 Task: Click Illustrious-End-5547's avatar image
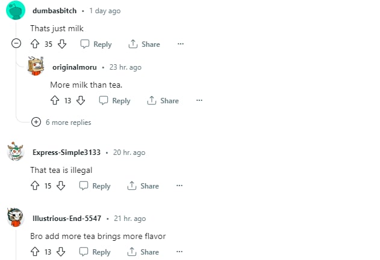[16, 217]
